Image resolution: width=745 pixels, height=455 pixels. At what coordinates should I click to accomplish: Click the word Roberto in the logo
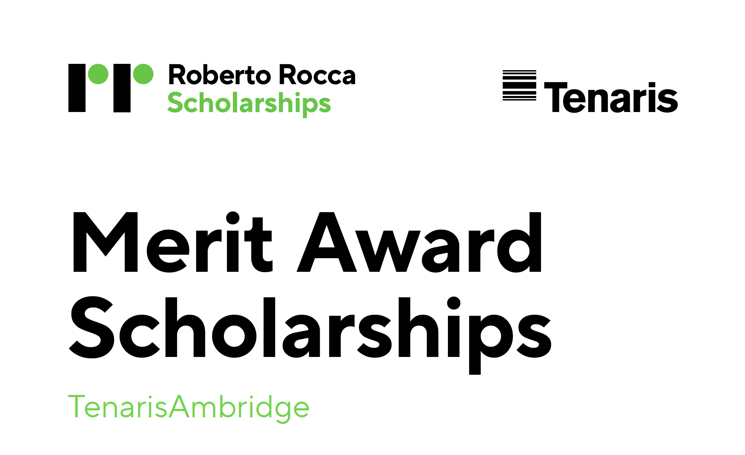tap(220, 75)
